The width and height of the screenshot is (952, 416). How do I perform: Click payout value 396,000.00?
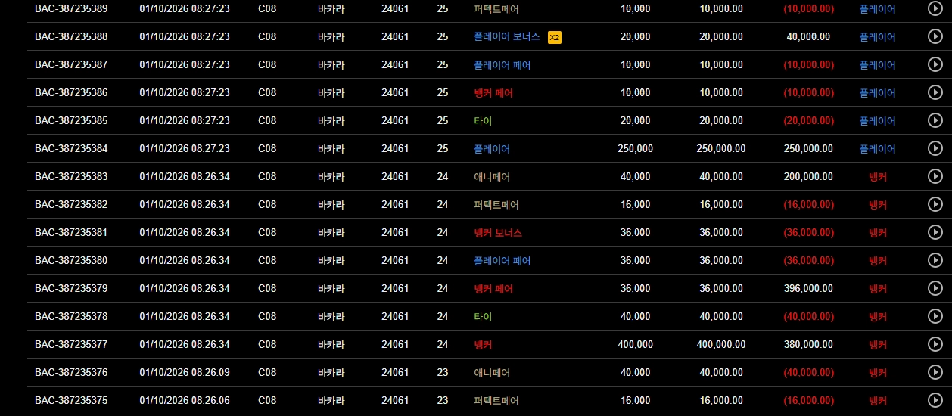[808, 289]
